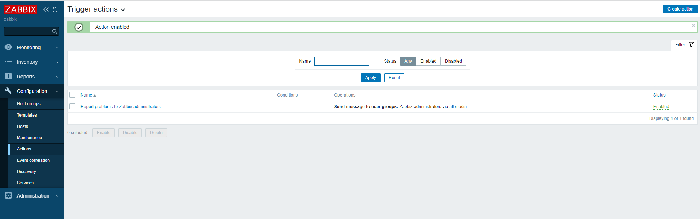Open Report problems to Zabbix administrators

click(121, 107)
